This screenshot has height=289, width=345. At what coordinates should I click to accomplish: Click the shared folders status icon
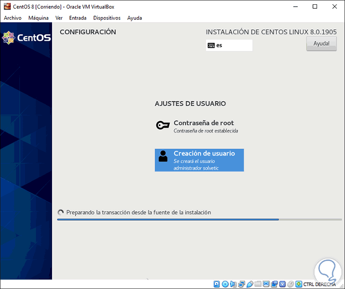coord(258,284)
